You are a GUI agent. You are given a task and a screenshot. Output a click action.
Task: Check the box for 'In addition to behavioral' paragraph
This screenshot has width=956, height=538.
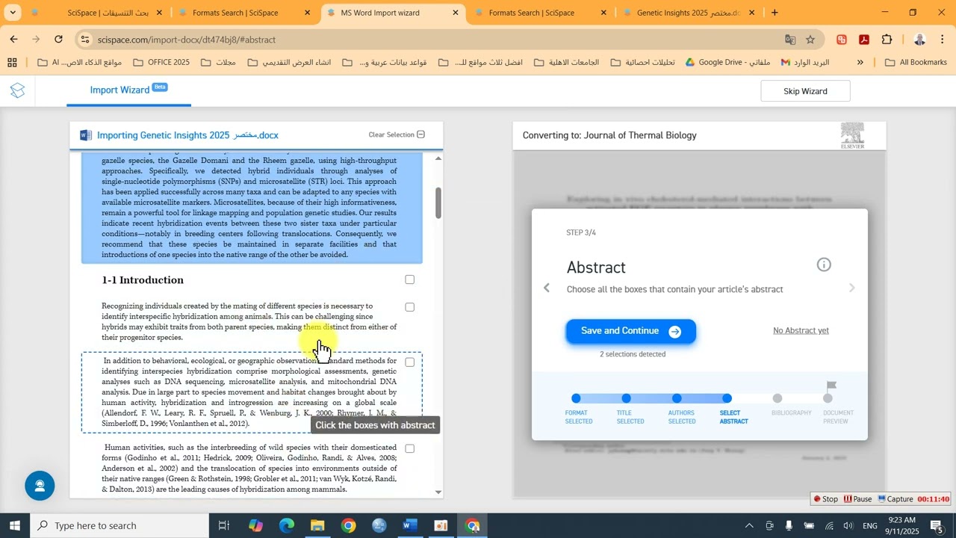(x=409, y=362)
